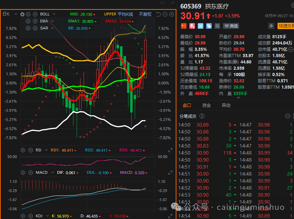Open MACD indicator settings gear
Image resolution: width=294 pixels, height=219 pixels.
23,172
